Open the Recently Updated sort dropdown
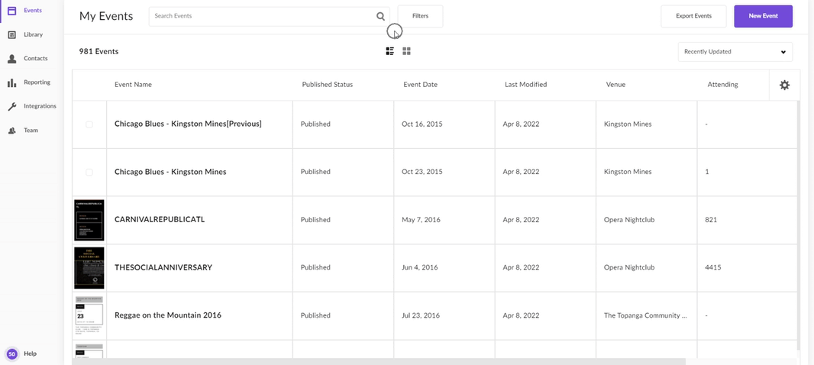The width and height of the screenshot is (814, 365). pos(735,52)
